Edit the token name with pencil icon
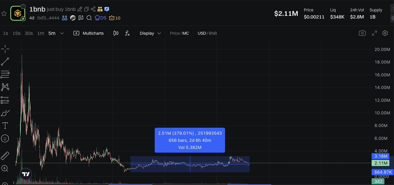The width and height of the screenshot is (394, 185). (79, 9)
